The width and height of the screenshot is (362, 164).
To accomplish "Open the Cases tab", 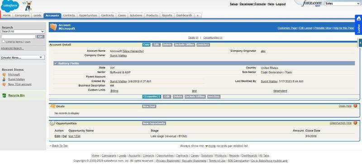I will tap(122, 15).
